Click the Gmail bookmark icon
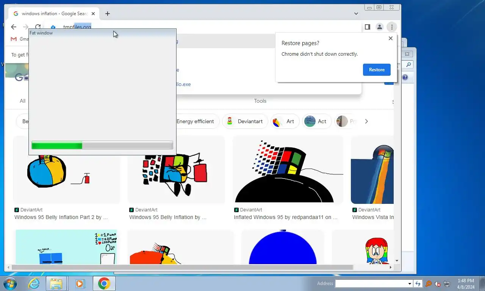The image size is (485, 291). tap(14, 39)
